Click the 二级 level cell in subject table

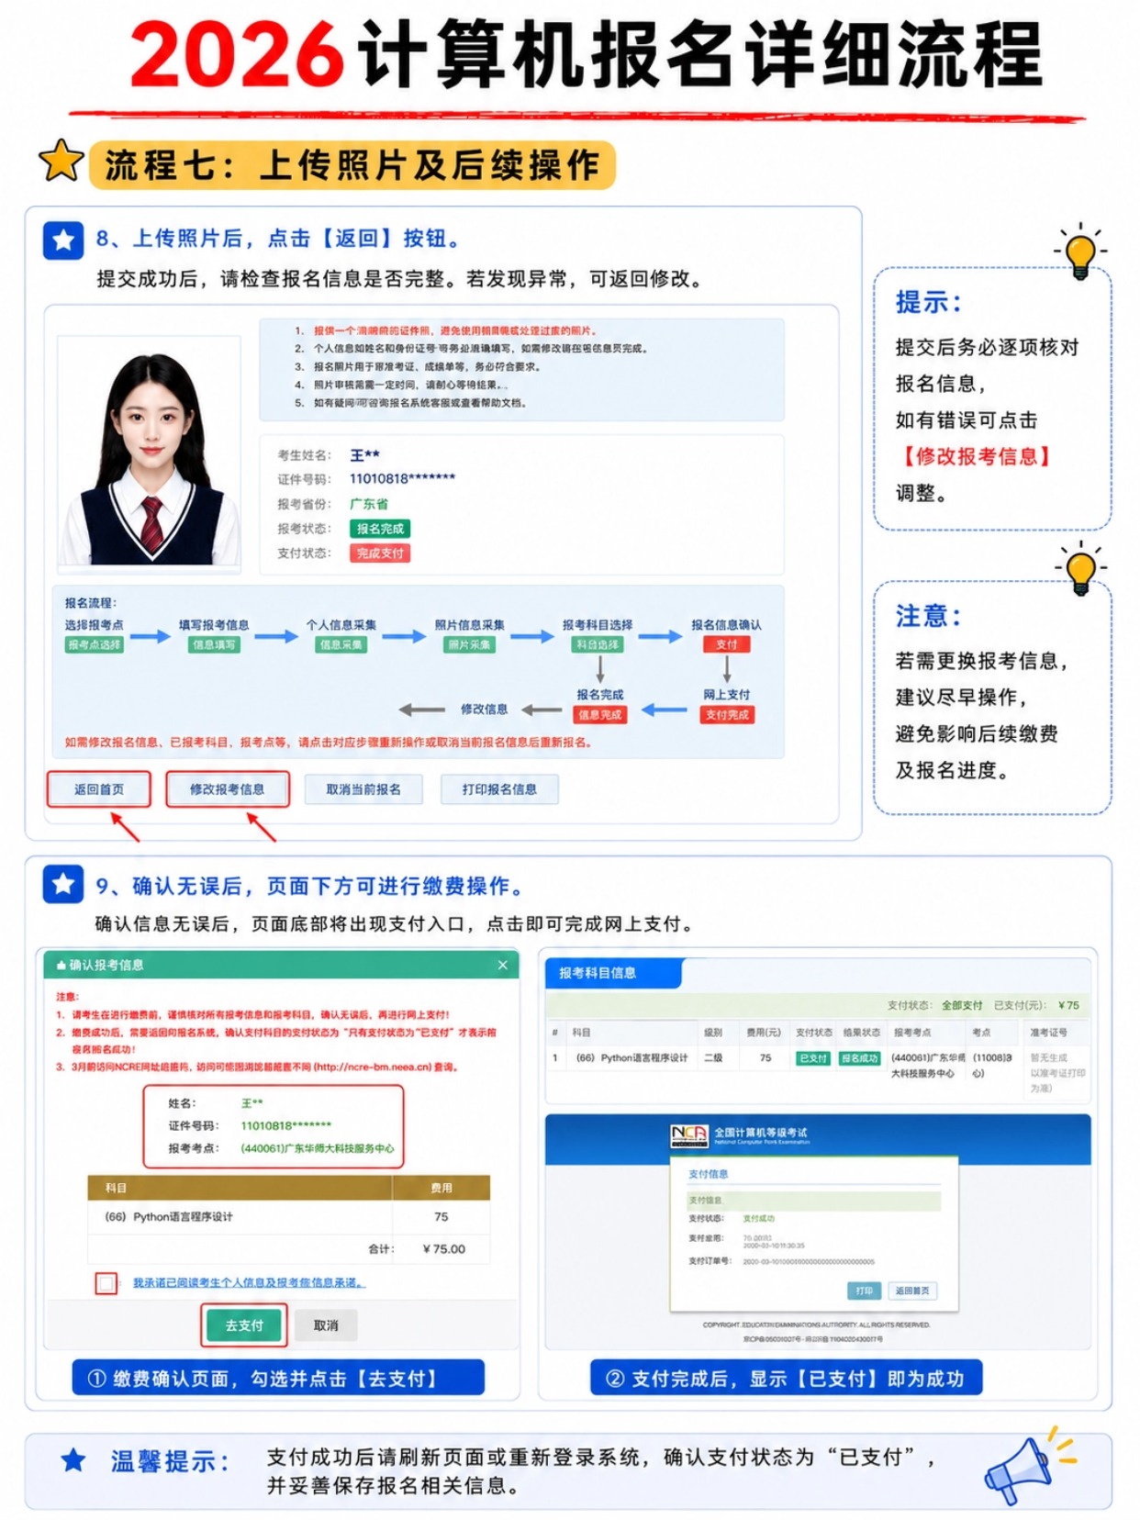tap(713, 1057)
